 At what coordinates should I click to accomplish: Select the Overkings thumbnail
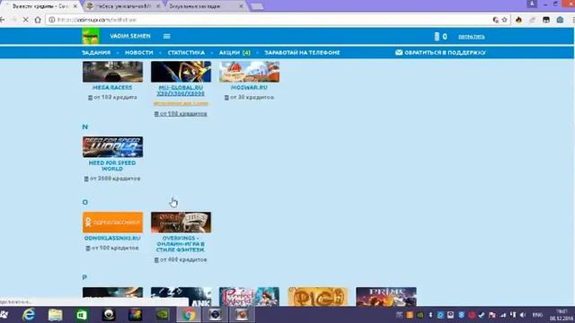coord(181,223)
